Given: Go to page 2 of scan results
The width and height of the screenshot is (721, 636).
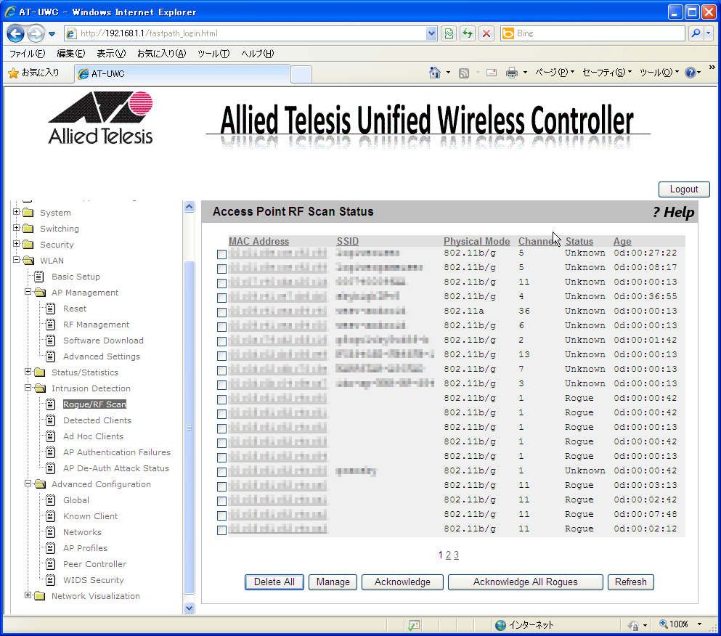Looking at the screenshot, I should pos(448,555).
